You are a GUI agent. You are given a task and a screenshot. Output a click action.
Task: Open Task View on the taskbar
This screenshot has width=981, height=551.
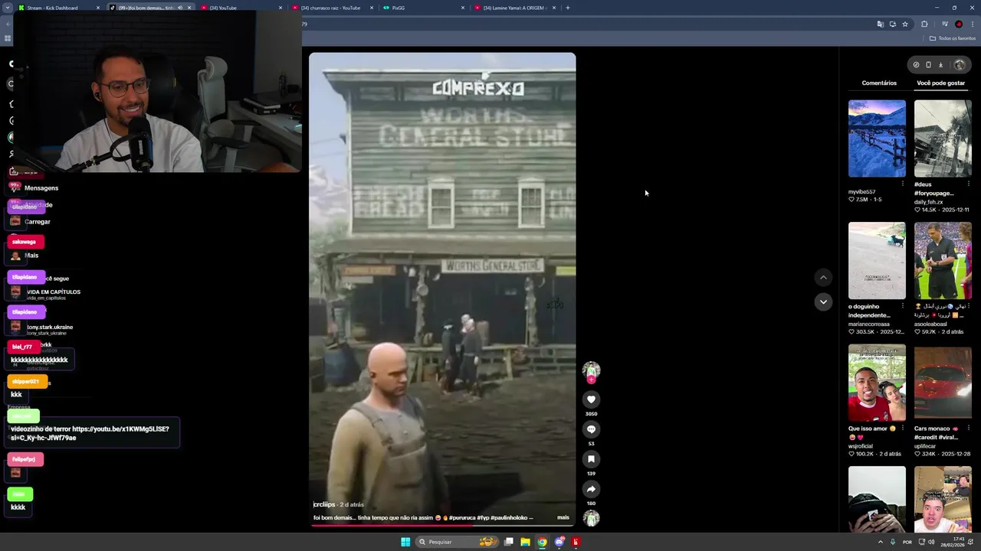pos(508,542)
